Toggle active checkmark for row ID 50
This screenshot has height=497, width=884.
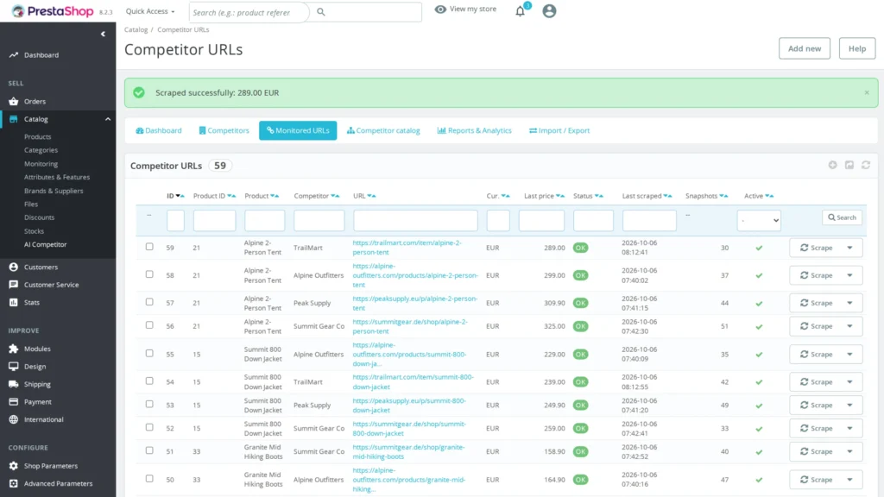pyautogui.click(x=759, y=480)
